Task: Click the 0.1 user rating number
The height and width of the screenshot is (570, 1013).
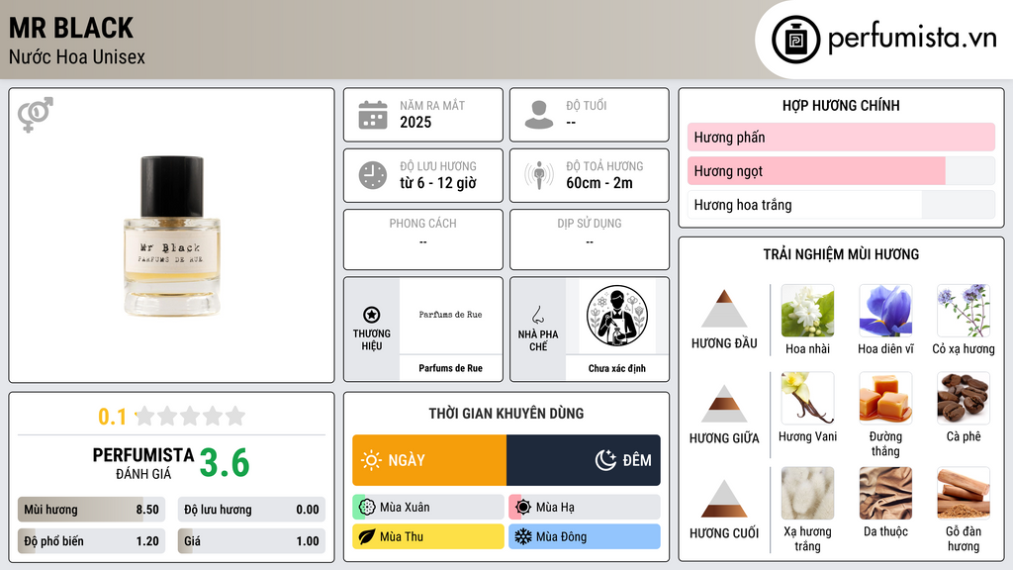Action: [x=113, y=417]
